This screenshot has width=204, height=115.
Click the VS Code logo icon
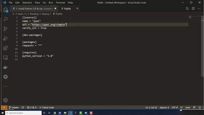click(x=4, y=3)
